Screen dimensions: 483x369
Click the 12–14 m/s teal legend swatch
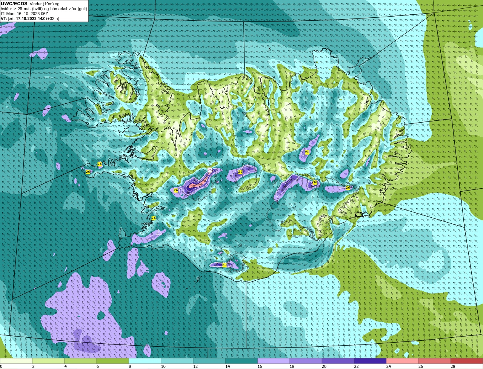[x=209, y=361]
